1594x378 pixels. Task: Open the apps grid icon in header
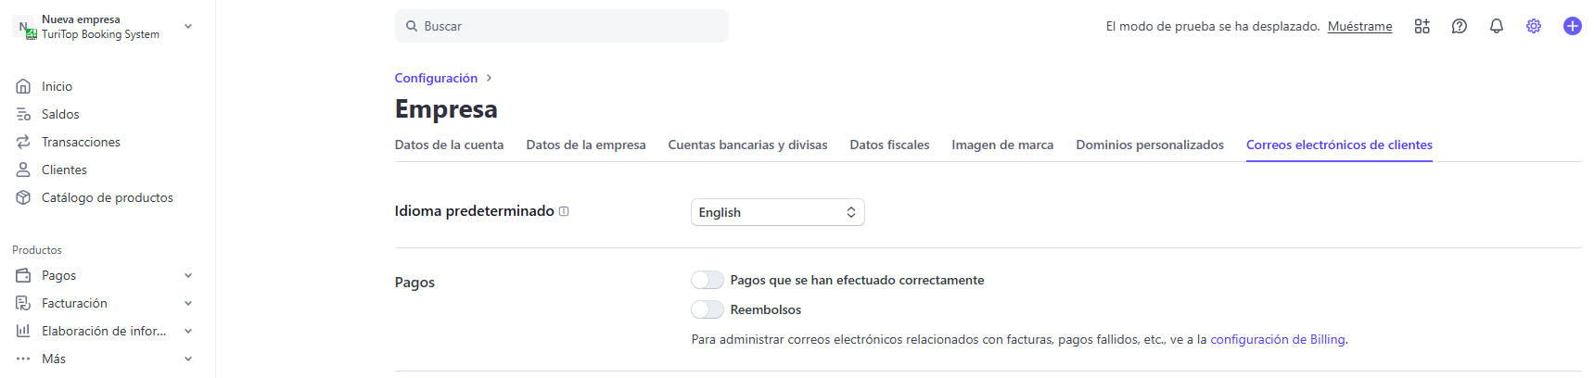tap(1422, 26)
